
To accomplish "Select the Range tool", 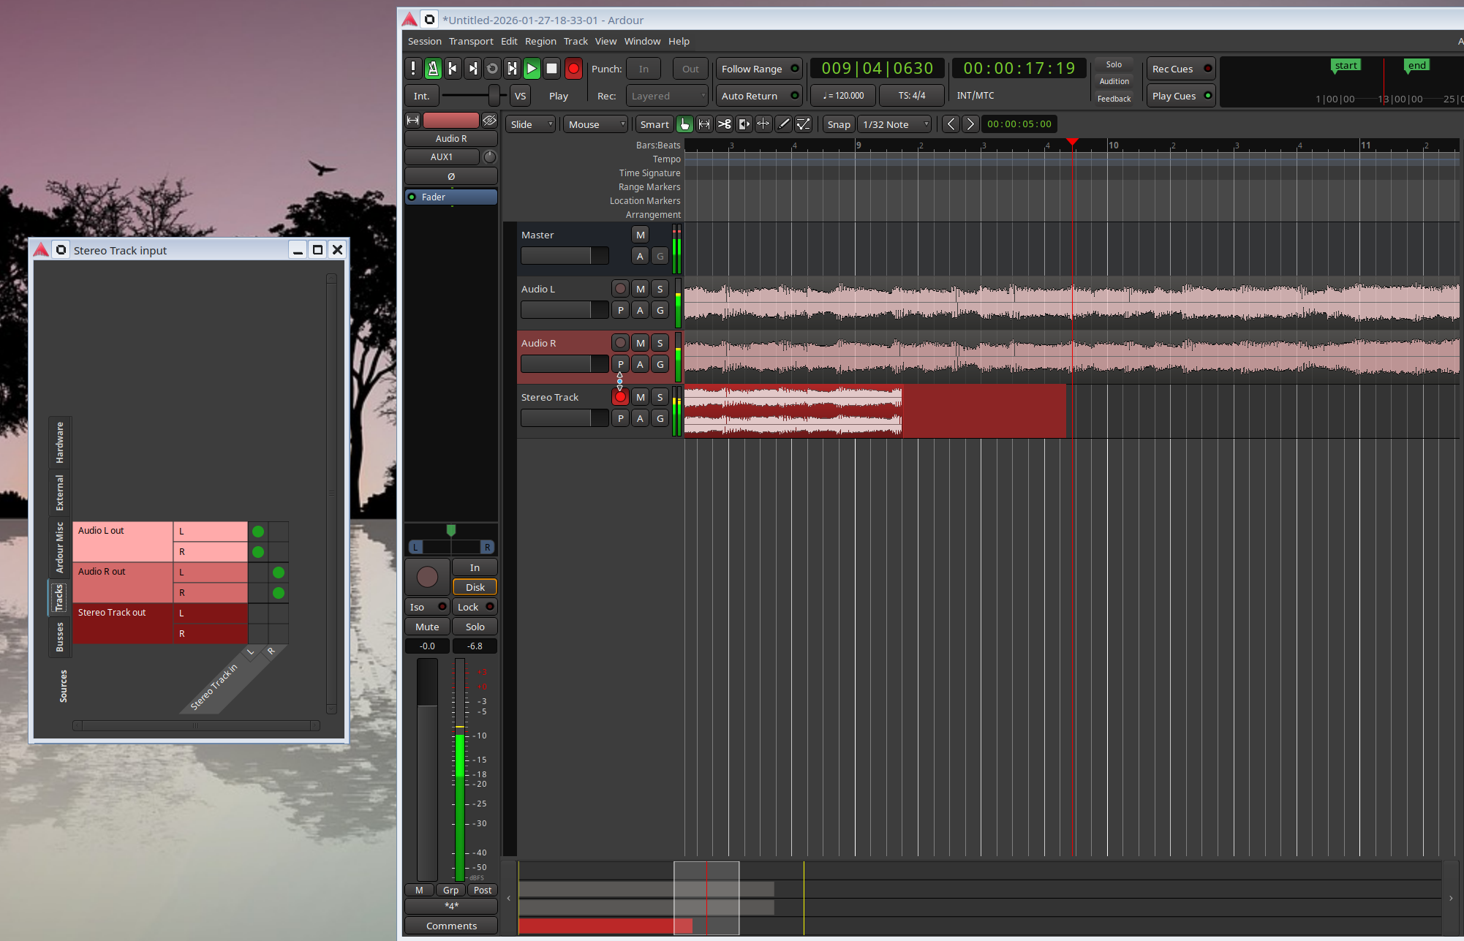I will [704, 124].
